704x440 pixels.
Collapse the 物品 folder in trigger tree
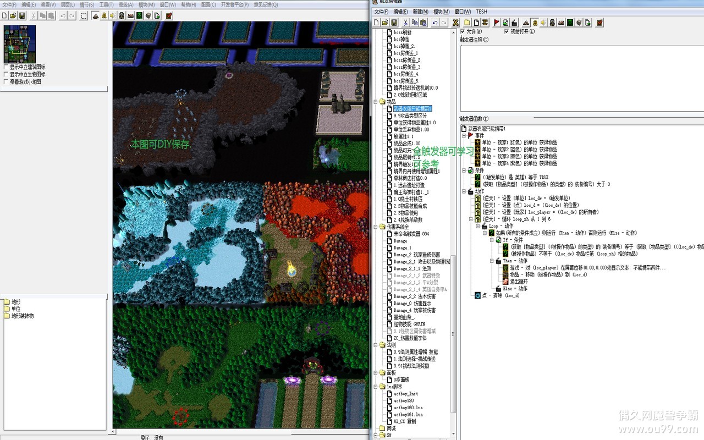pyautogui.click(x=376, y=102)
